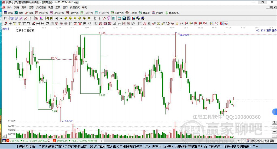277x149 pixels.
Task: Open the 帮助 menu
Action: tap(85, 7)
